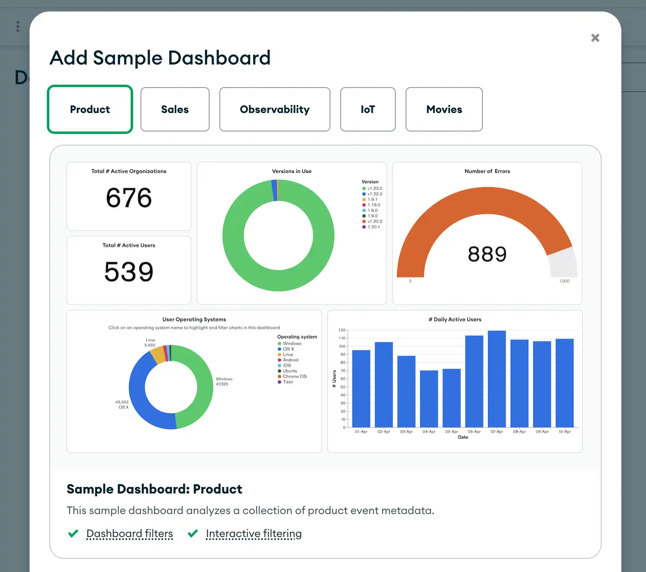The image size is (646, 572).
Task: Click the Total # Active Users card
Action: click(x=129, y=270)
